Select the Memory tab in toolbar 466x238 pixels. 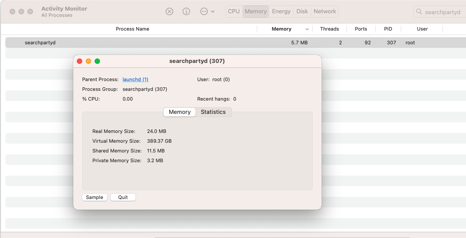pyautogui.click(x=255, y=11)
